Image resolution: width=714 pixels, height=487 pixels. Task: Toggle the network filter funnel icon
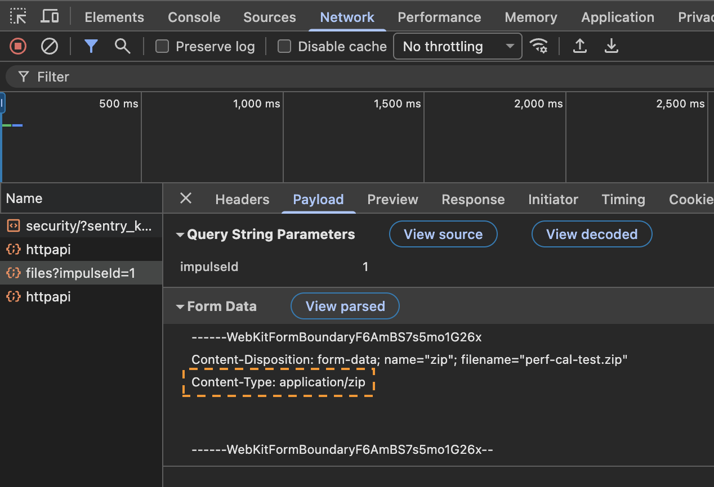(x=91, y=46)
